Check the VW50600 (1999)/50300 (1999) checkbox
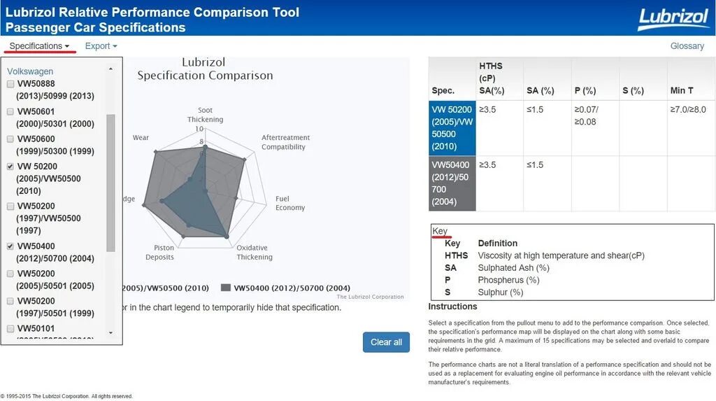Viewport: 716px width, 401px height. [x=10, y=139]
